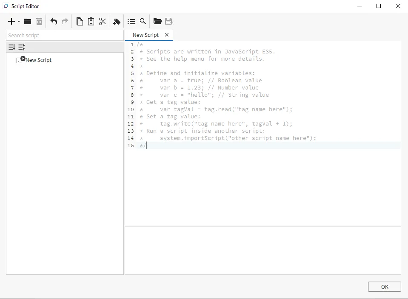
Task: Click the cut scissors icon
Action: 103,22
